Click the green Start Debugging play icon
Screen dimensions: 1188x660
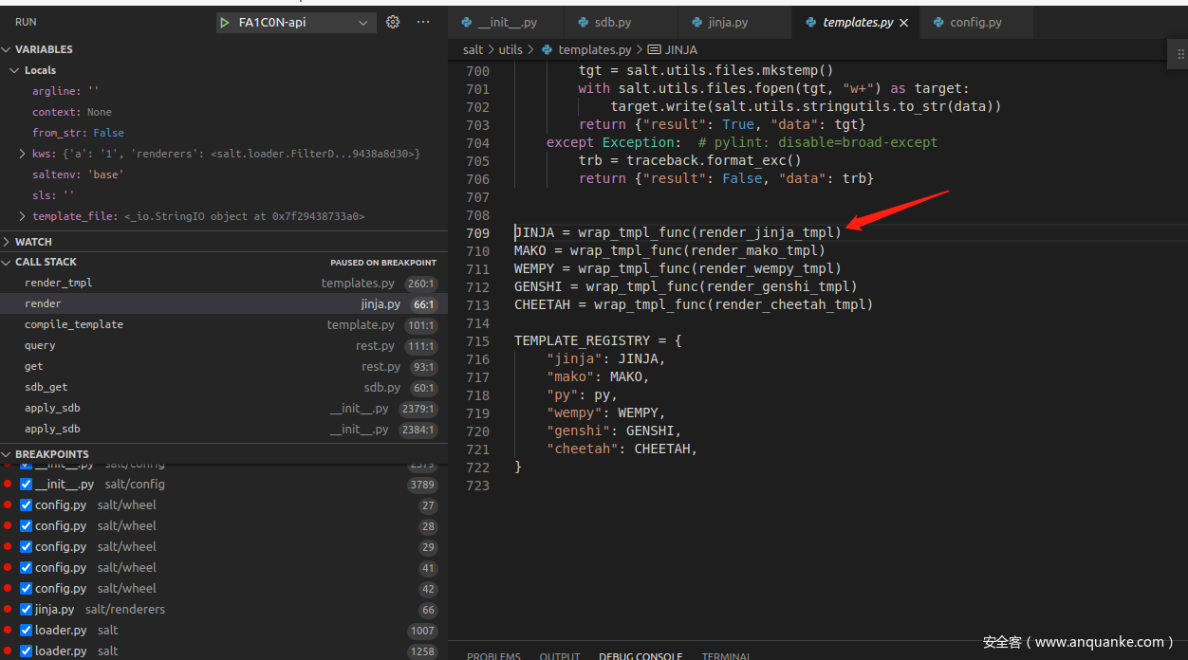pyautogui.click(x=225, y=22)
